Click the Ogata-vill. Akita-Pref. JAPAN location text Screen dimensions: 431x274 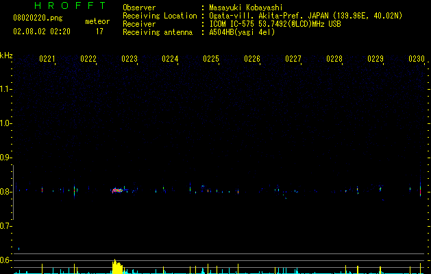[x=306, y=16]
